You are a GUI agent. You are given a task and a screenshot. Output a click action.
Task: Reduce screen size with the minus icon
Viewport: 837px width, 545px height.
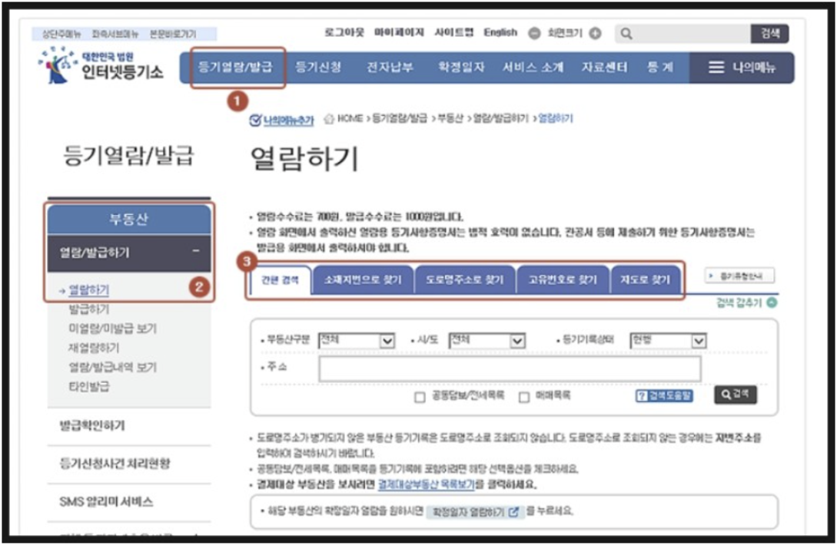536,33
